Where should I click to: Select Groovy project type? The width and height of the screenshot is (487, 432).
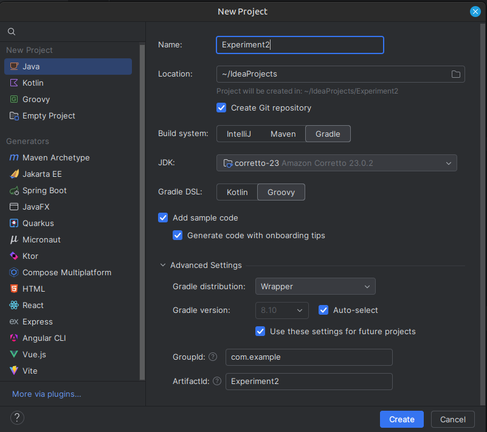(68, 99)
